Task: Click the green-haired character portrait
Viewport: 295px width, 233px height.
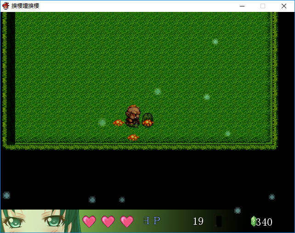Action: tap(40, 221)
